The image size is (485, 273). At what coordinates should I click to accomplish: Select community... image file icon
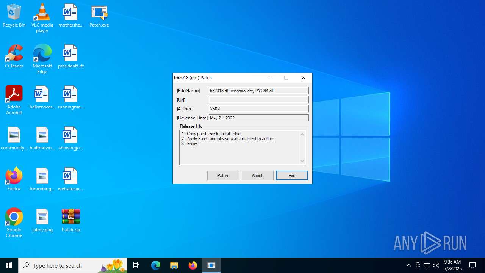point(14,139)
